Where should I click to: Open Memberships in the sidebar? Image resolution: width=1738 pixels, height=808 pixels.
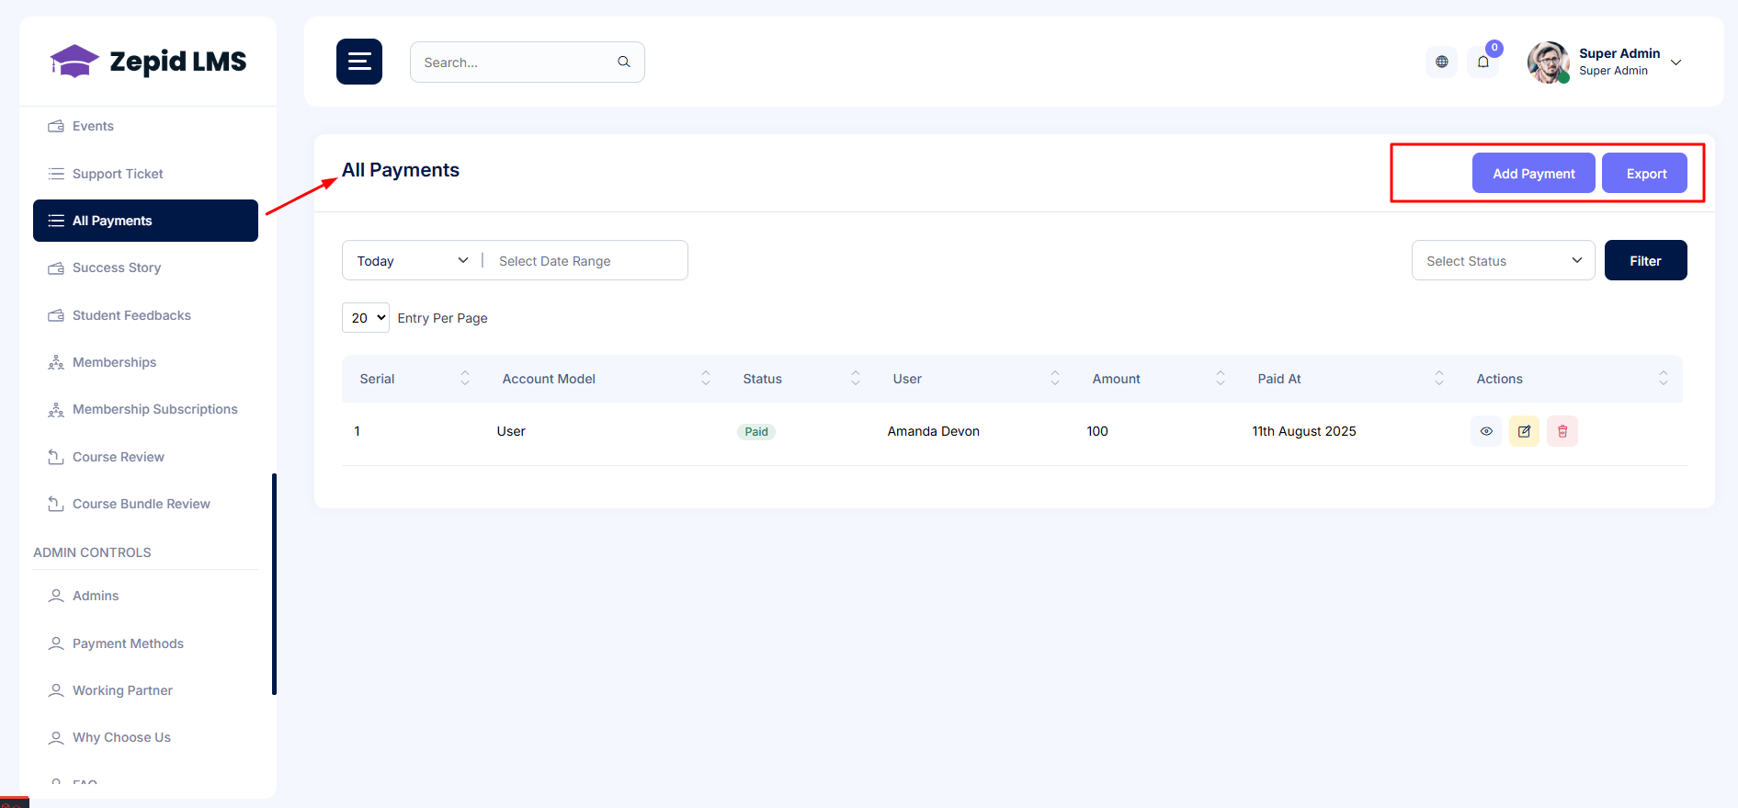pyautogui.click(x=145, y=362)
